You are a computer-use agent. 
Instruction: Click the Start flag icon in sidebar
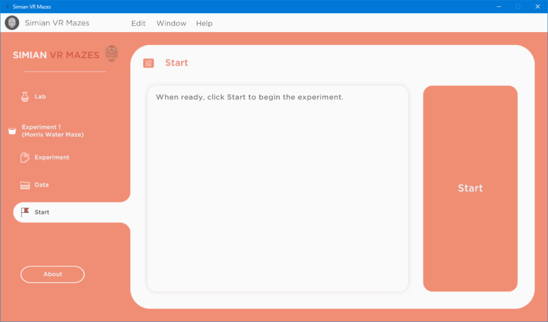point(25,212)
